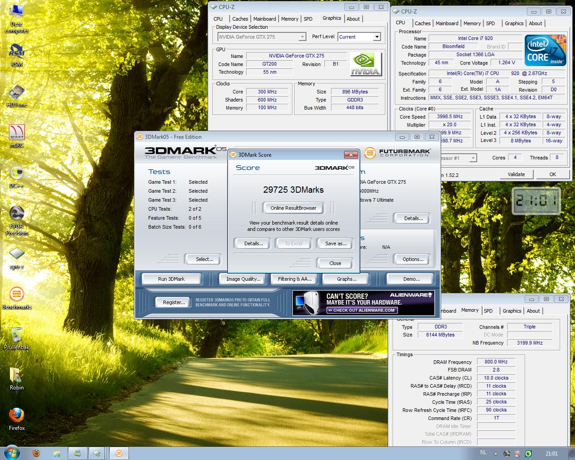Open the display device selection dropdown

[x=262, y=37]
